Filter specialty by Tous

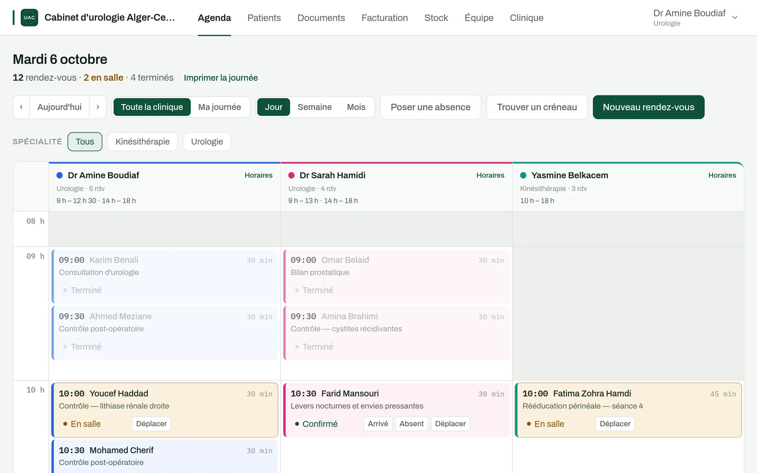pos(85,142)
